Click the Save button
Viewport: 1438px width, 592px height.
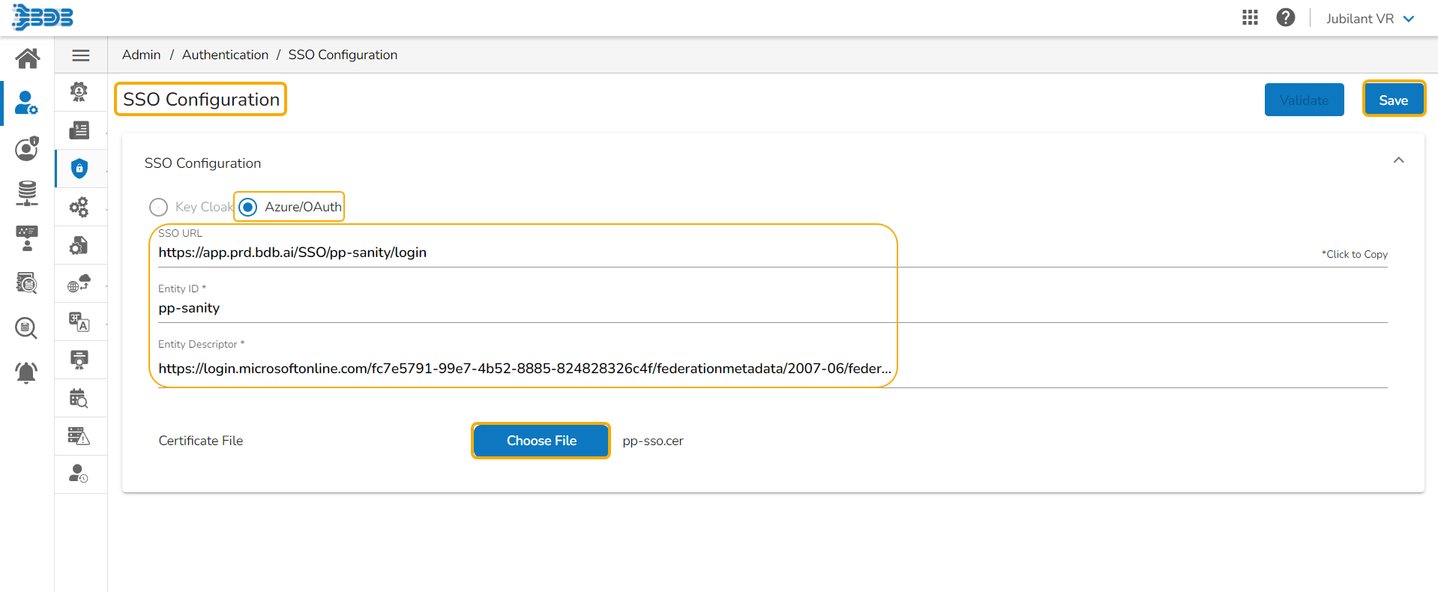(1393, 100)
